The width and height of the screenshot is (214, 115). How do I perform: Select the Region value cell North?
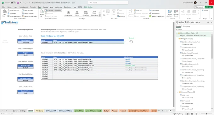click(25, 55)
